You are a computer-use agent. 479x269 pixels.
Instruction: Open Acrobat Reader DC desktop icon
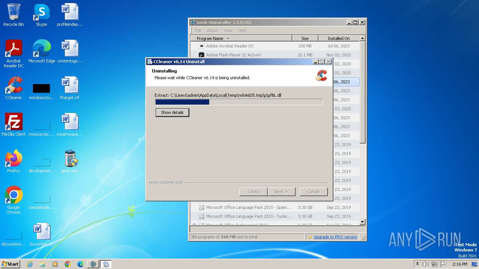(13, 54)
